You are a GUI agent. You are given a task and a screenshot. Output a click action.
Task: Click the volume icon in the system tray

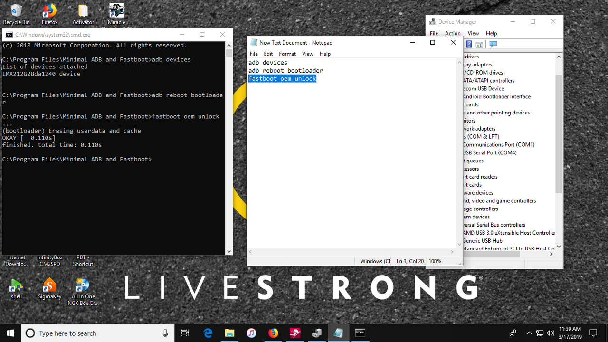pos(551,333)
